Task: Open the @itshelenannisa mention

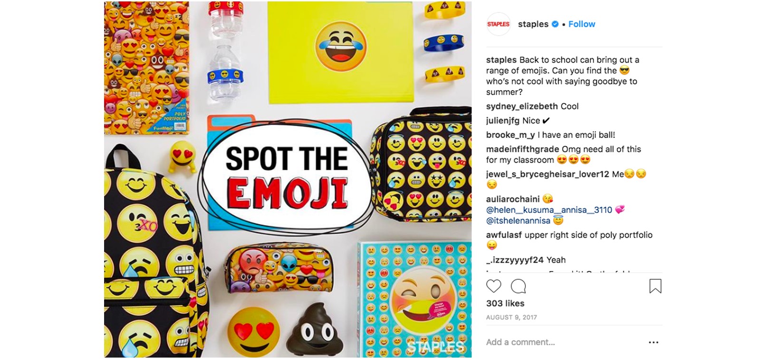Action: [518, 221]
